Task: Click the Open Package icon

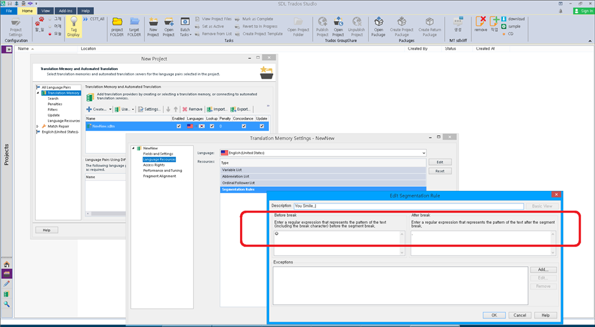Action: tap(379, 22)
